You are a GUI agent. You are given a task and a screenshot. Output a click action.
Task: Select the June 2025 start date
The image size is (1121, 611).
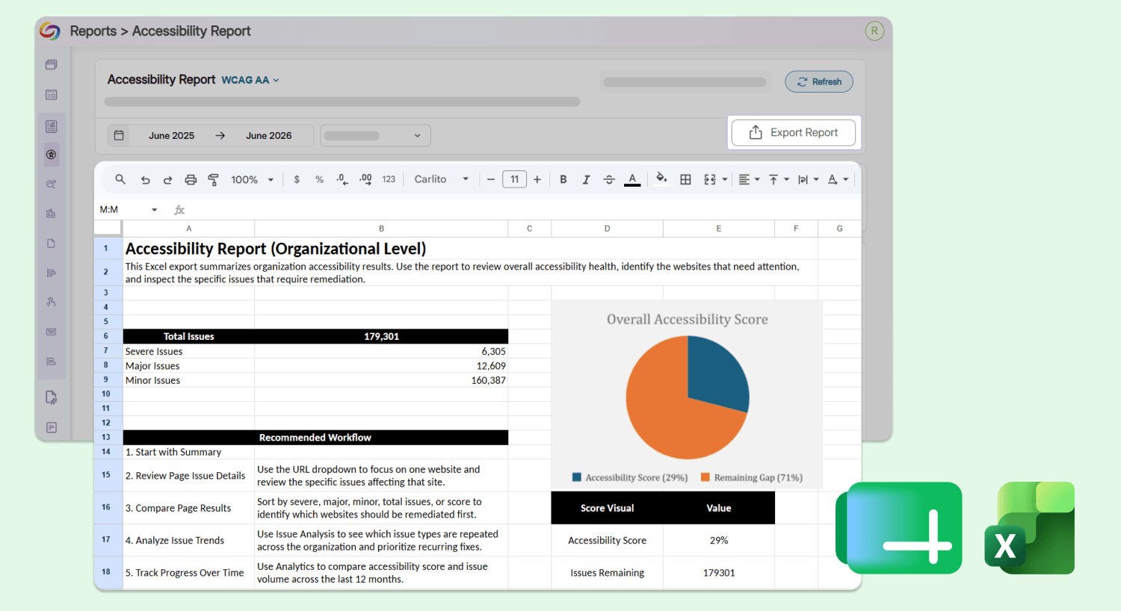(171, 135)
